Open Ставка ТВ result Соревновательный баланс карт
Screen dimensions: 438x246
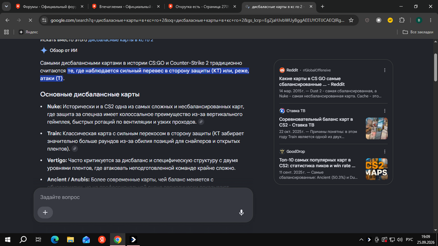click(x=316, y=122)
